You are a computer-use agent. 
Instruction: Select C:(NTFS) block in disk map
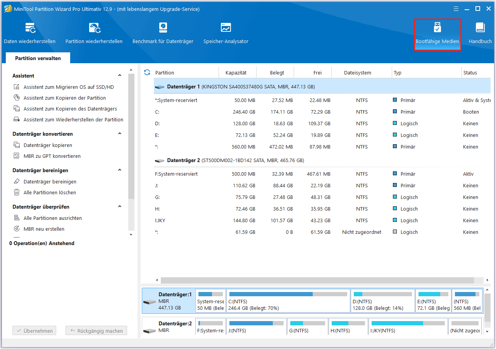[x=288, y=301]
